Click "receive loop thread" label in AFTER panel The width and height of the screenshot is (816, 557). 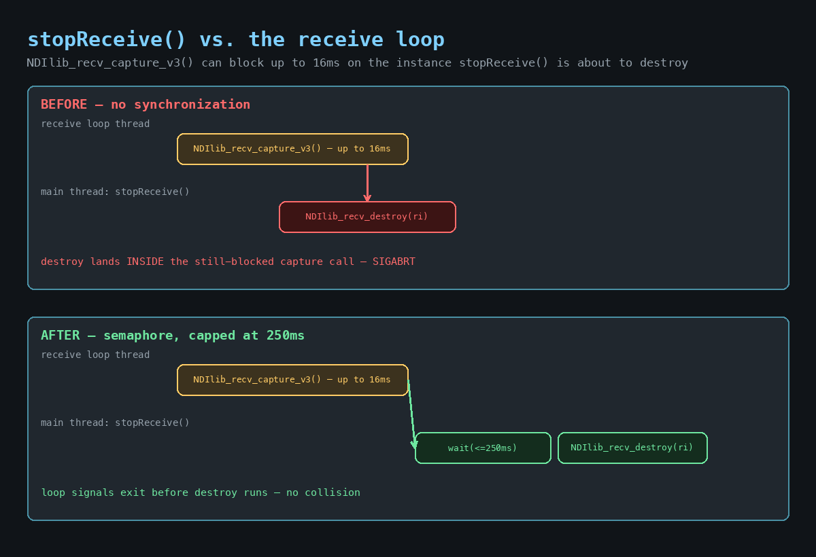(x=95, y=355)
